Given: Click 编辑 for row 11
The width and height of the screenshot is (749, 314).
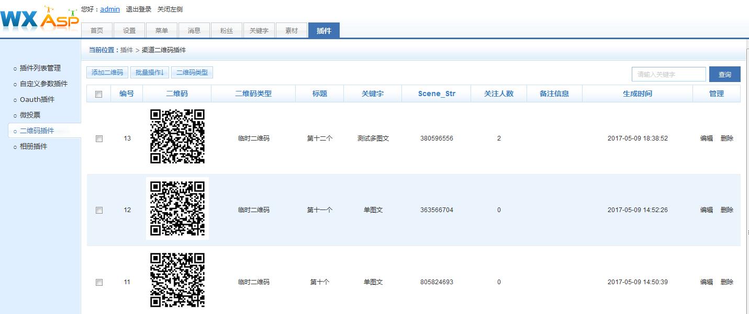Looking at the screenshot, I should pyautogui.click(x=707, y=282).
